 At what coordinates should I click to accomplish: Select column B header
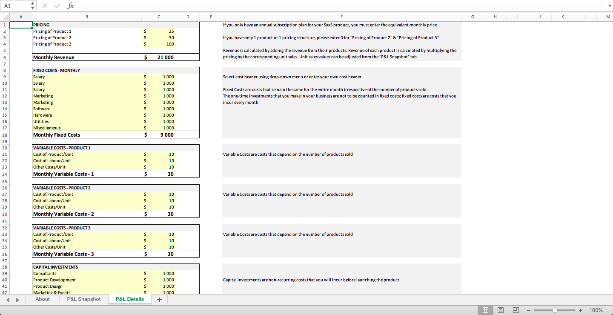point(86,17)
